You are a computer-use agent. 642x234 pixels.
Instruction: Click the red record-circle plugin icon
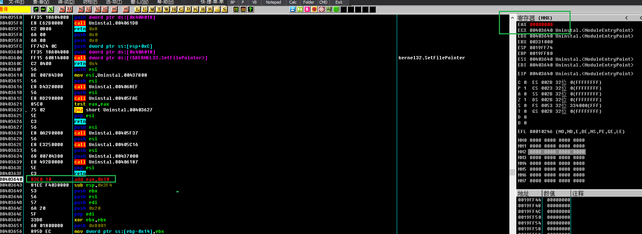click(314, 9)
